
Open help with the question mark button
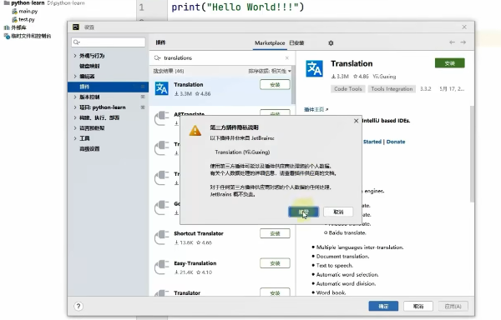78,307
